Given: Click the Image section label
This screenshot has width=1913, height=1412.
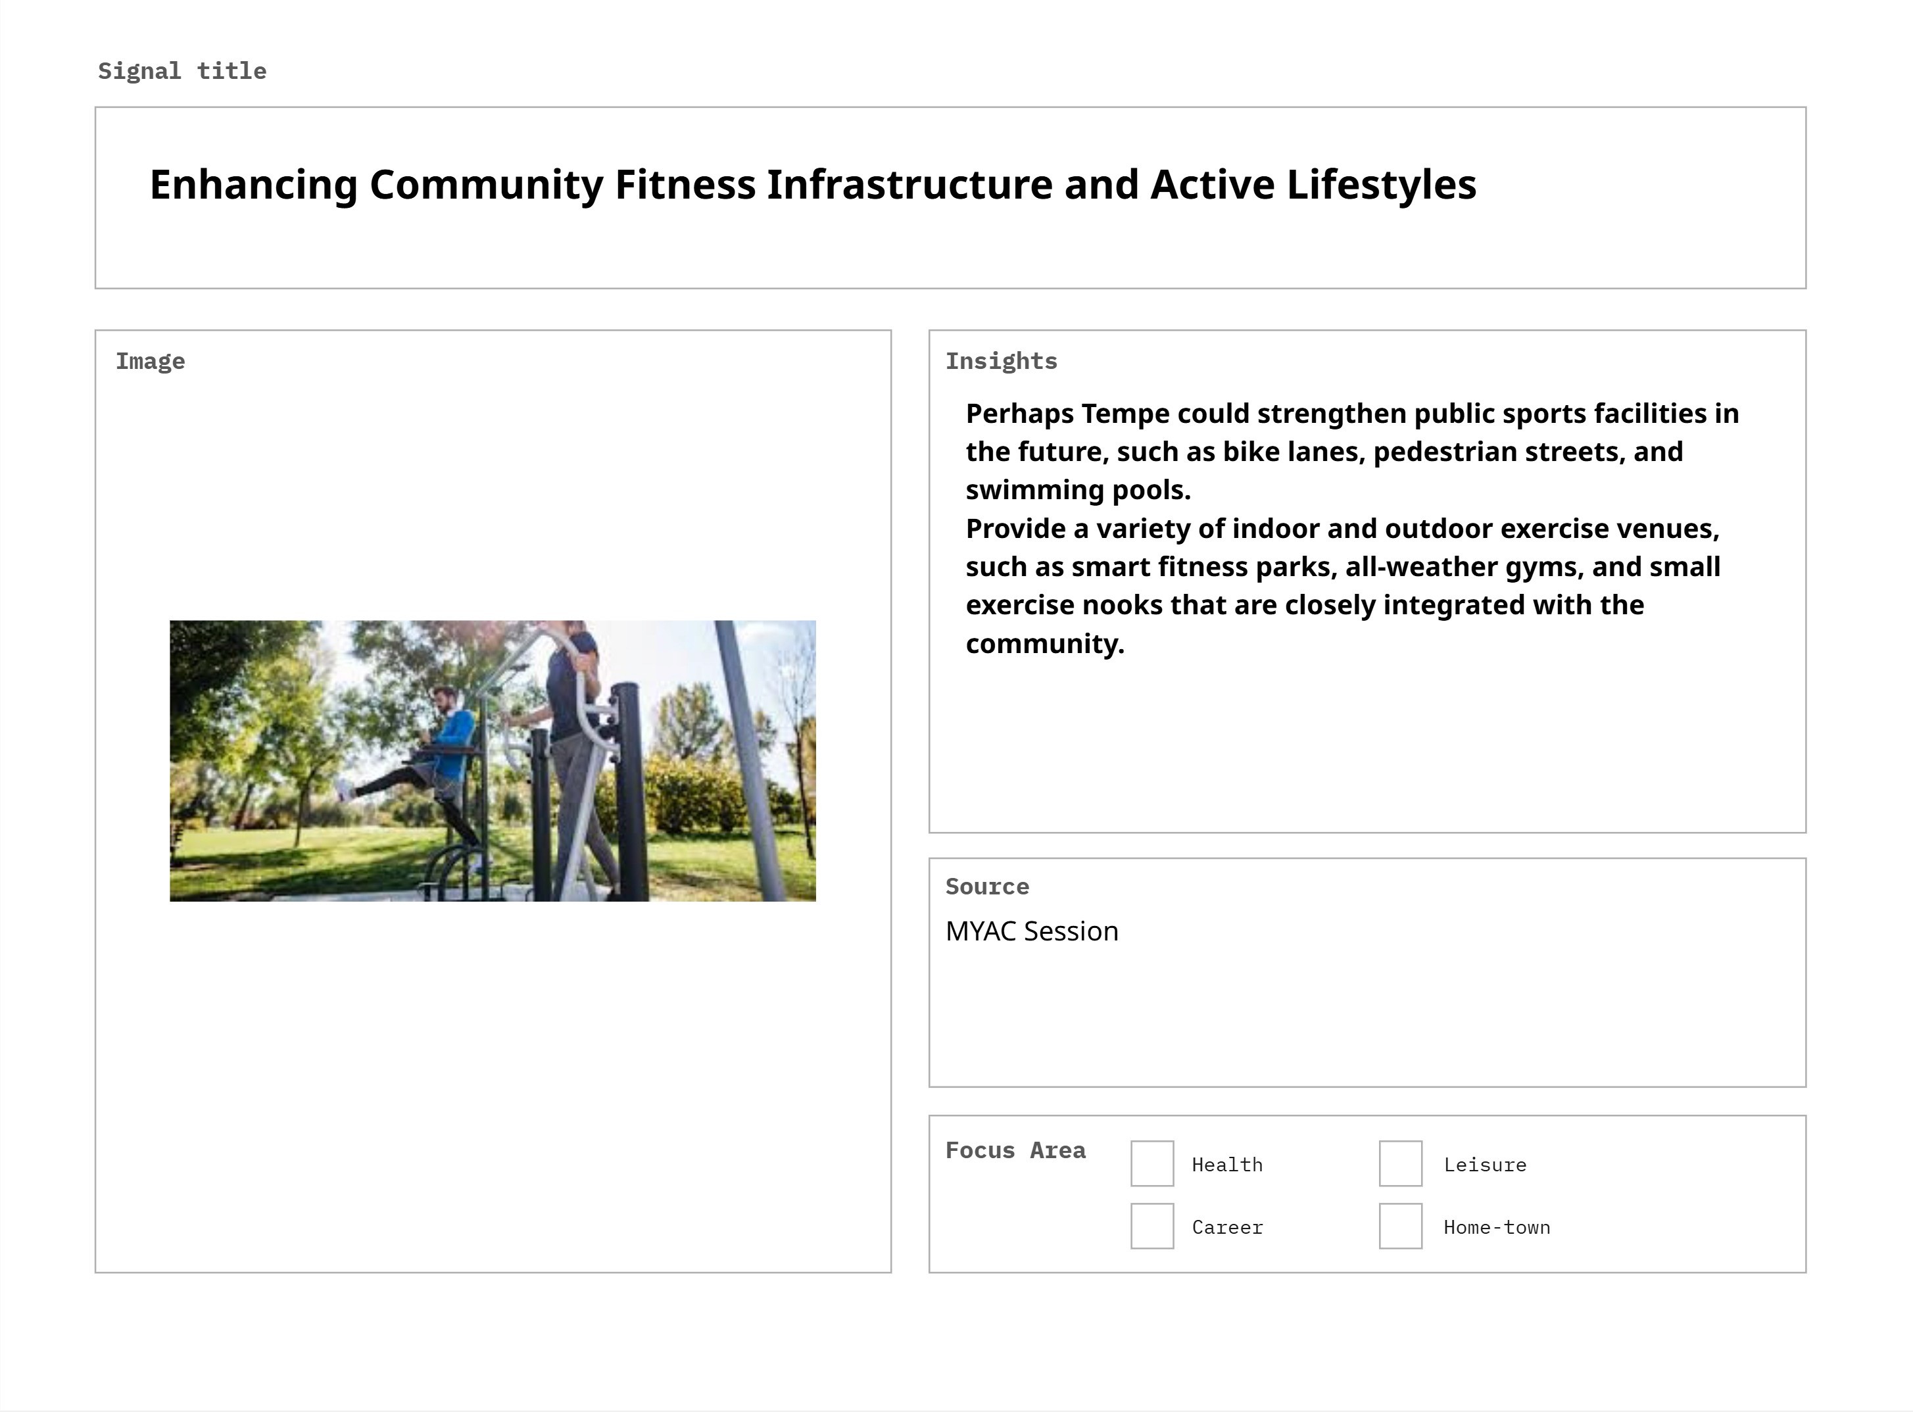Looking at the screenshot, I should [151, 362].
